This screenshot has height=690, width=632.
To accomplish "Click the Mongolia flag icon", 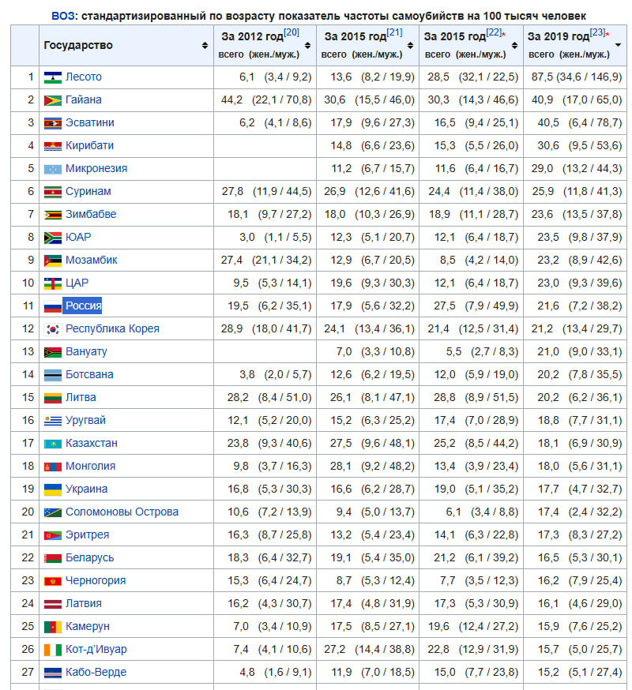I will click(53, 467).
